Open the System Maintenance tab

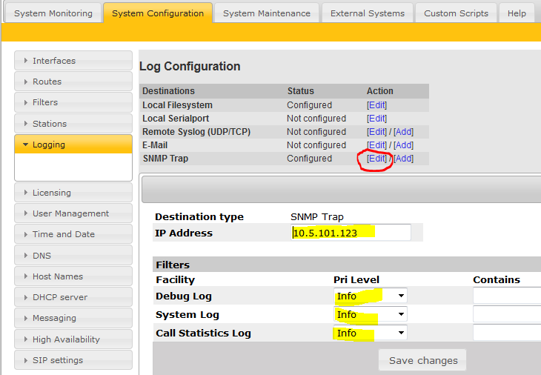pyautogui.click(x=267, y=13)
